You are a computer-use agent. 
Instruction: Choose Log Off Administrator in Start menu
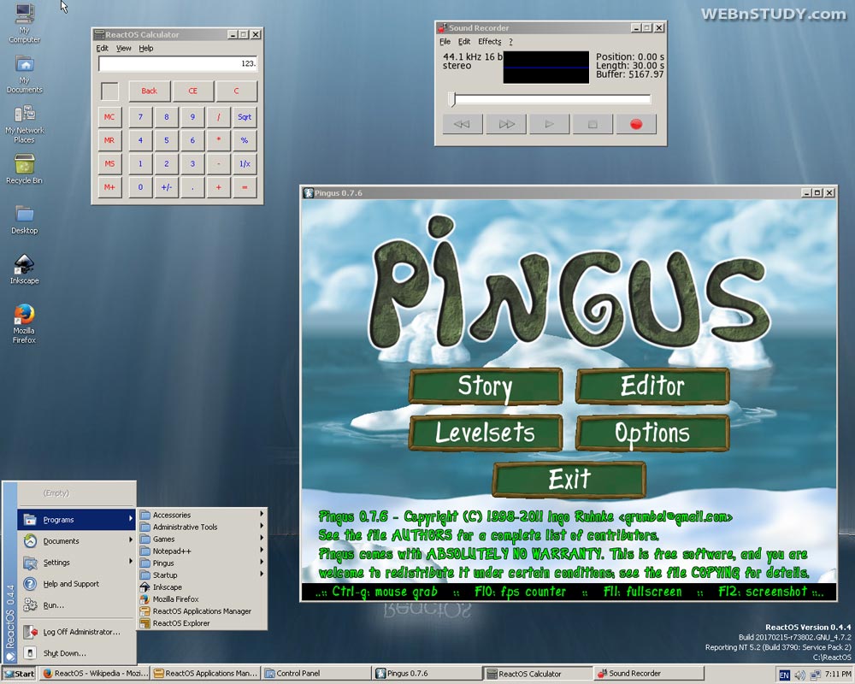[76, 632]
